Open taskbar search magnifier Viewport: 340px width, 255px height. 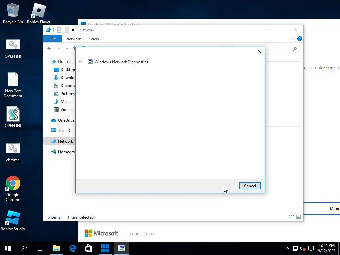[x=24, y=248]
